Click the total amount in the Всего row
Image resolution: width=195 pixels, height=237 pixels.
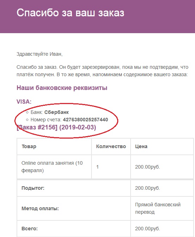tap(147, 229)
